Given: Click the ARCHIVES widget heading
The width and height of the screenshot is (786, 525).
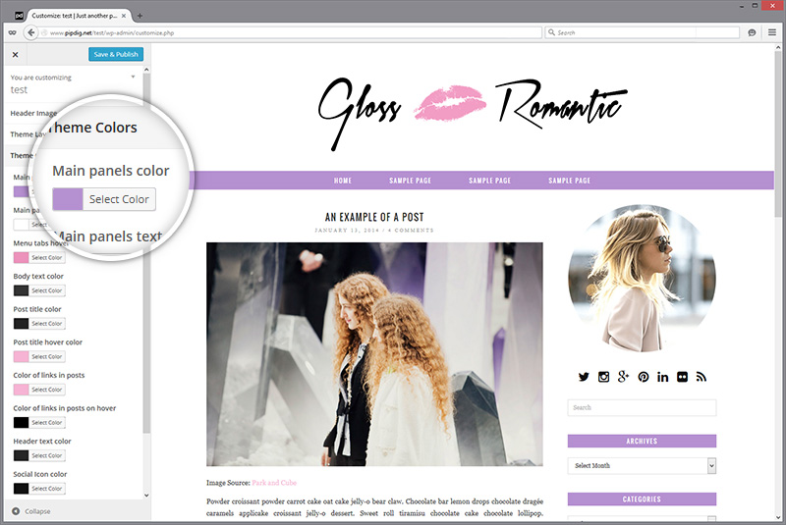Looking at the screenshot, I should click(x=642, y=441).
